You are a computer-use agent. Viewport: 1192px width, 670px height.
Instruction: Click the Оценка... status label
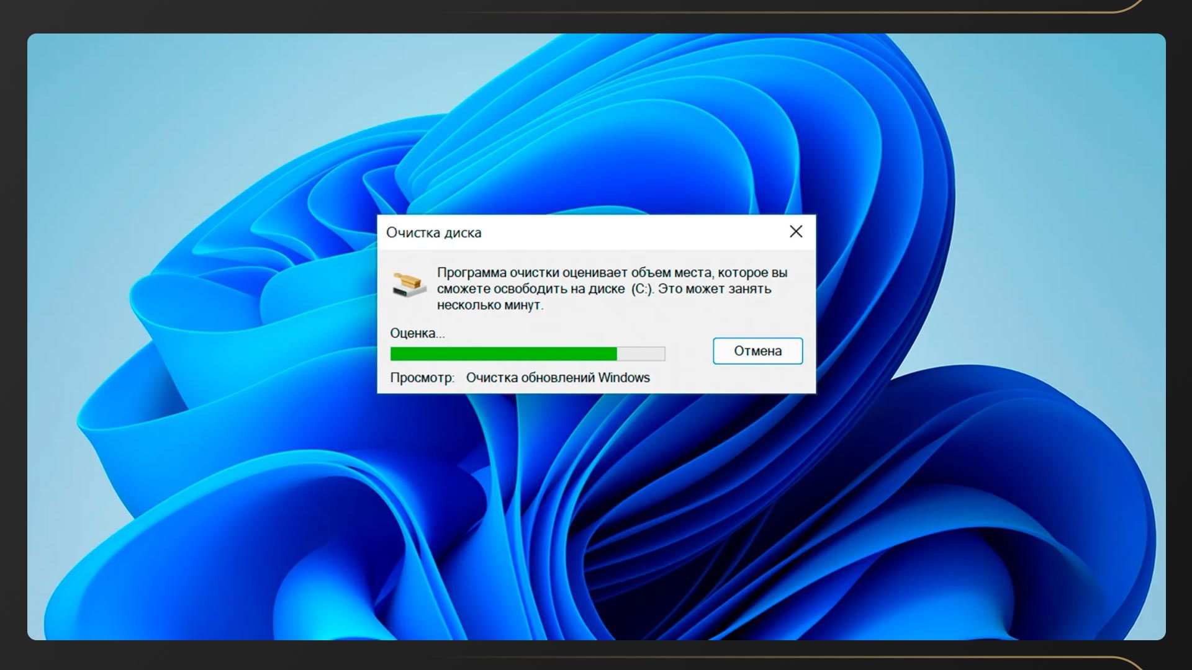(x=417, y=333)
